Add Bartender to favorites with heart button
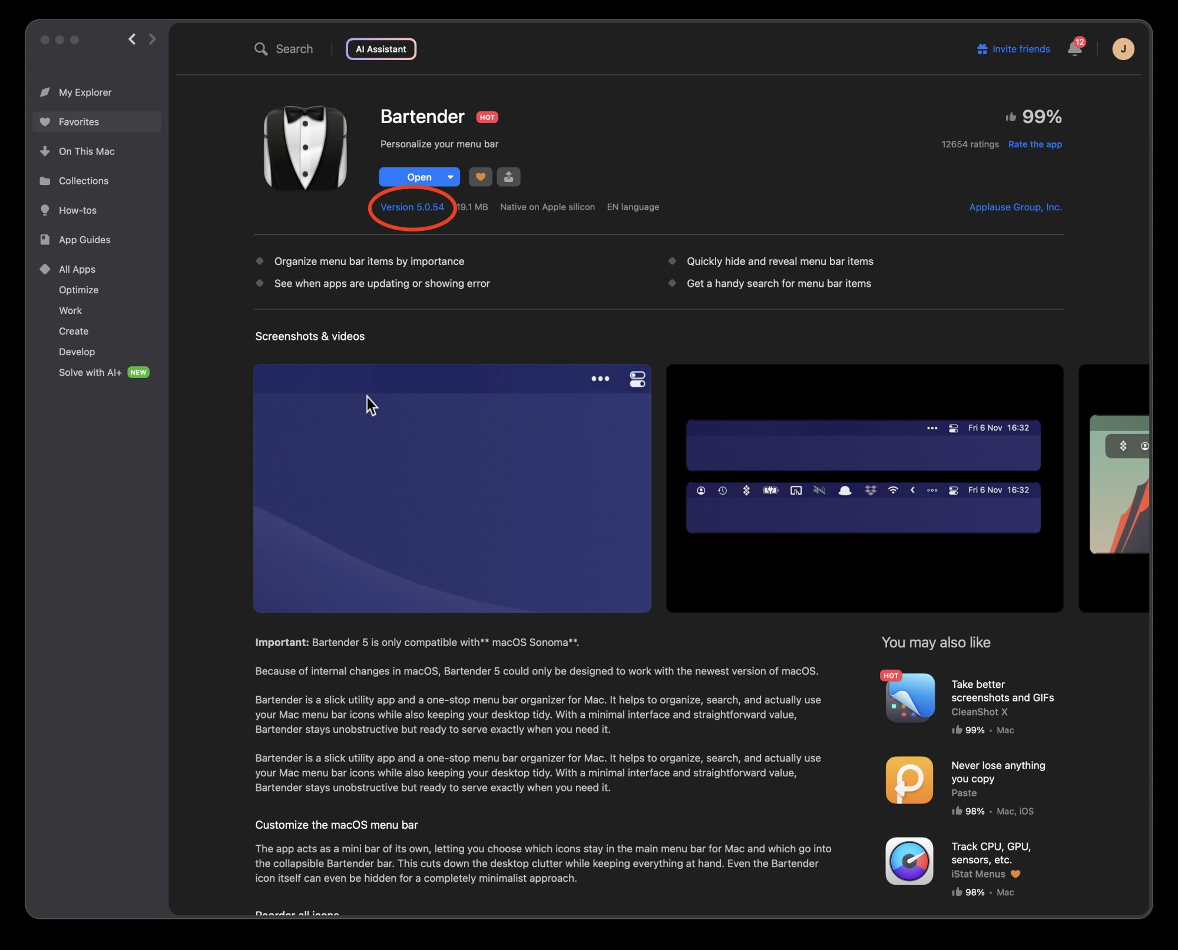Viewport: 1178px width, 950px height. tap(481, 177)
